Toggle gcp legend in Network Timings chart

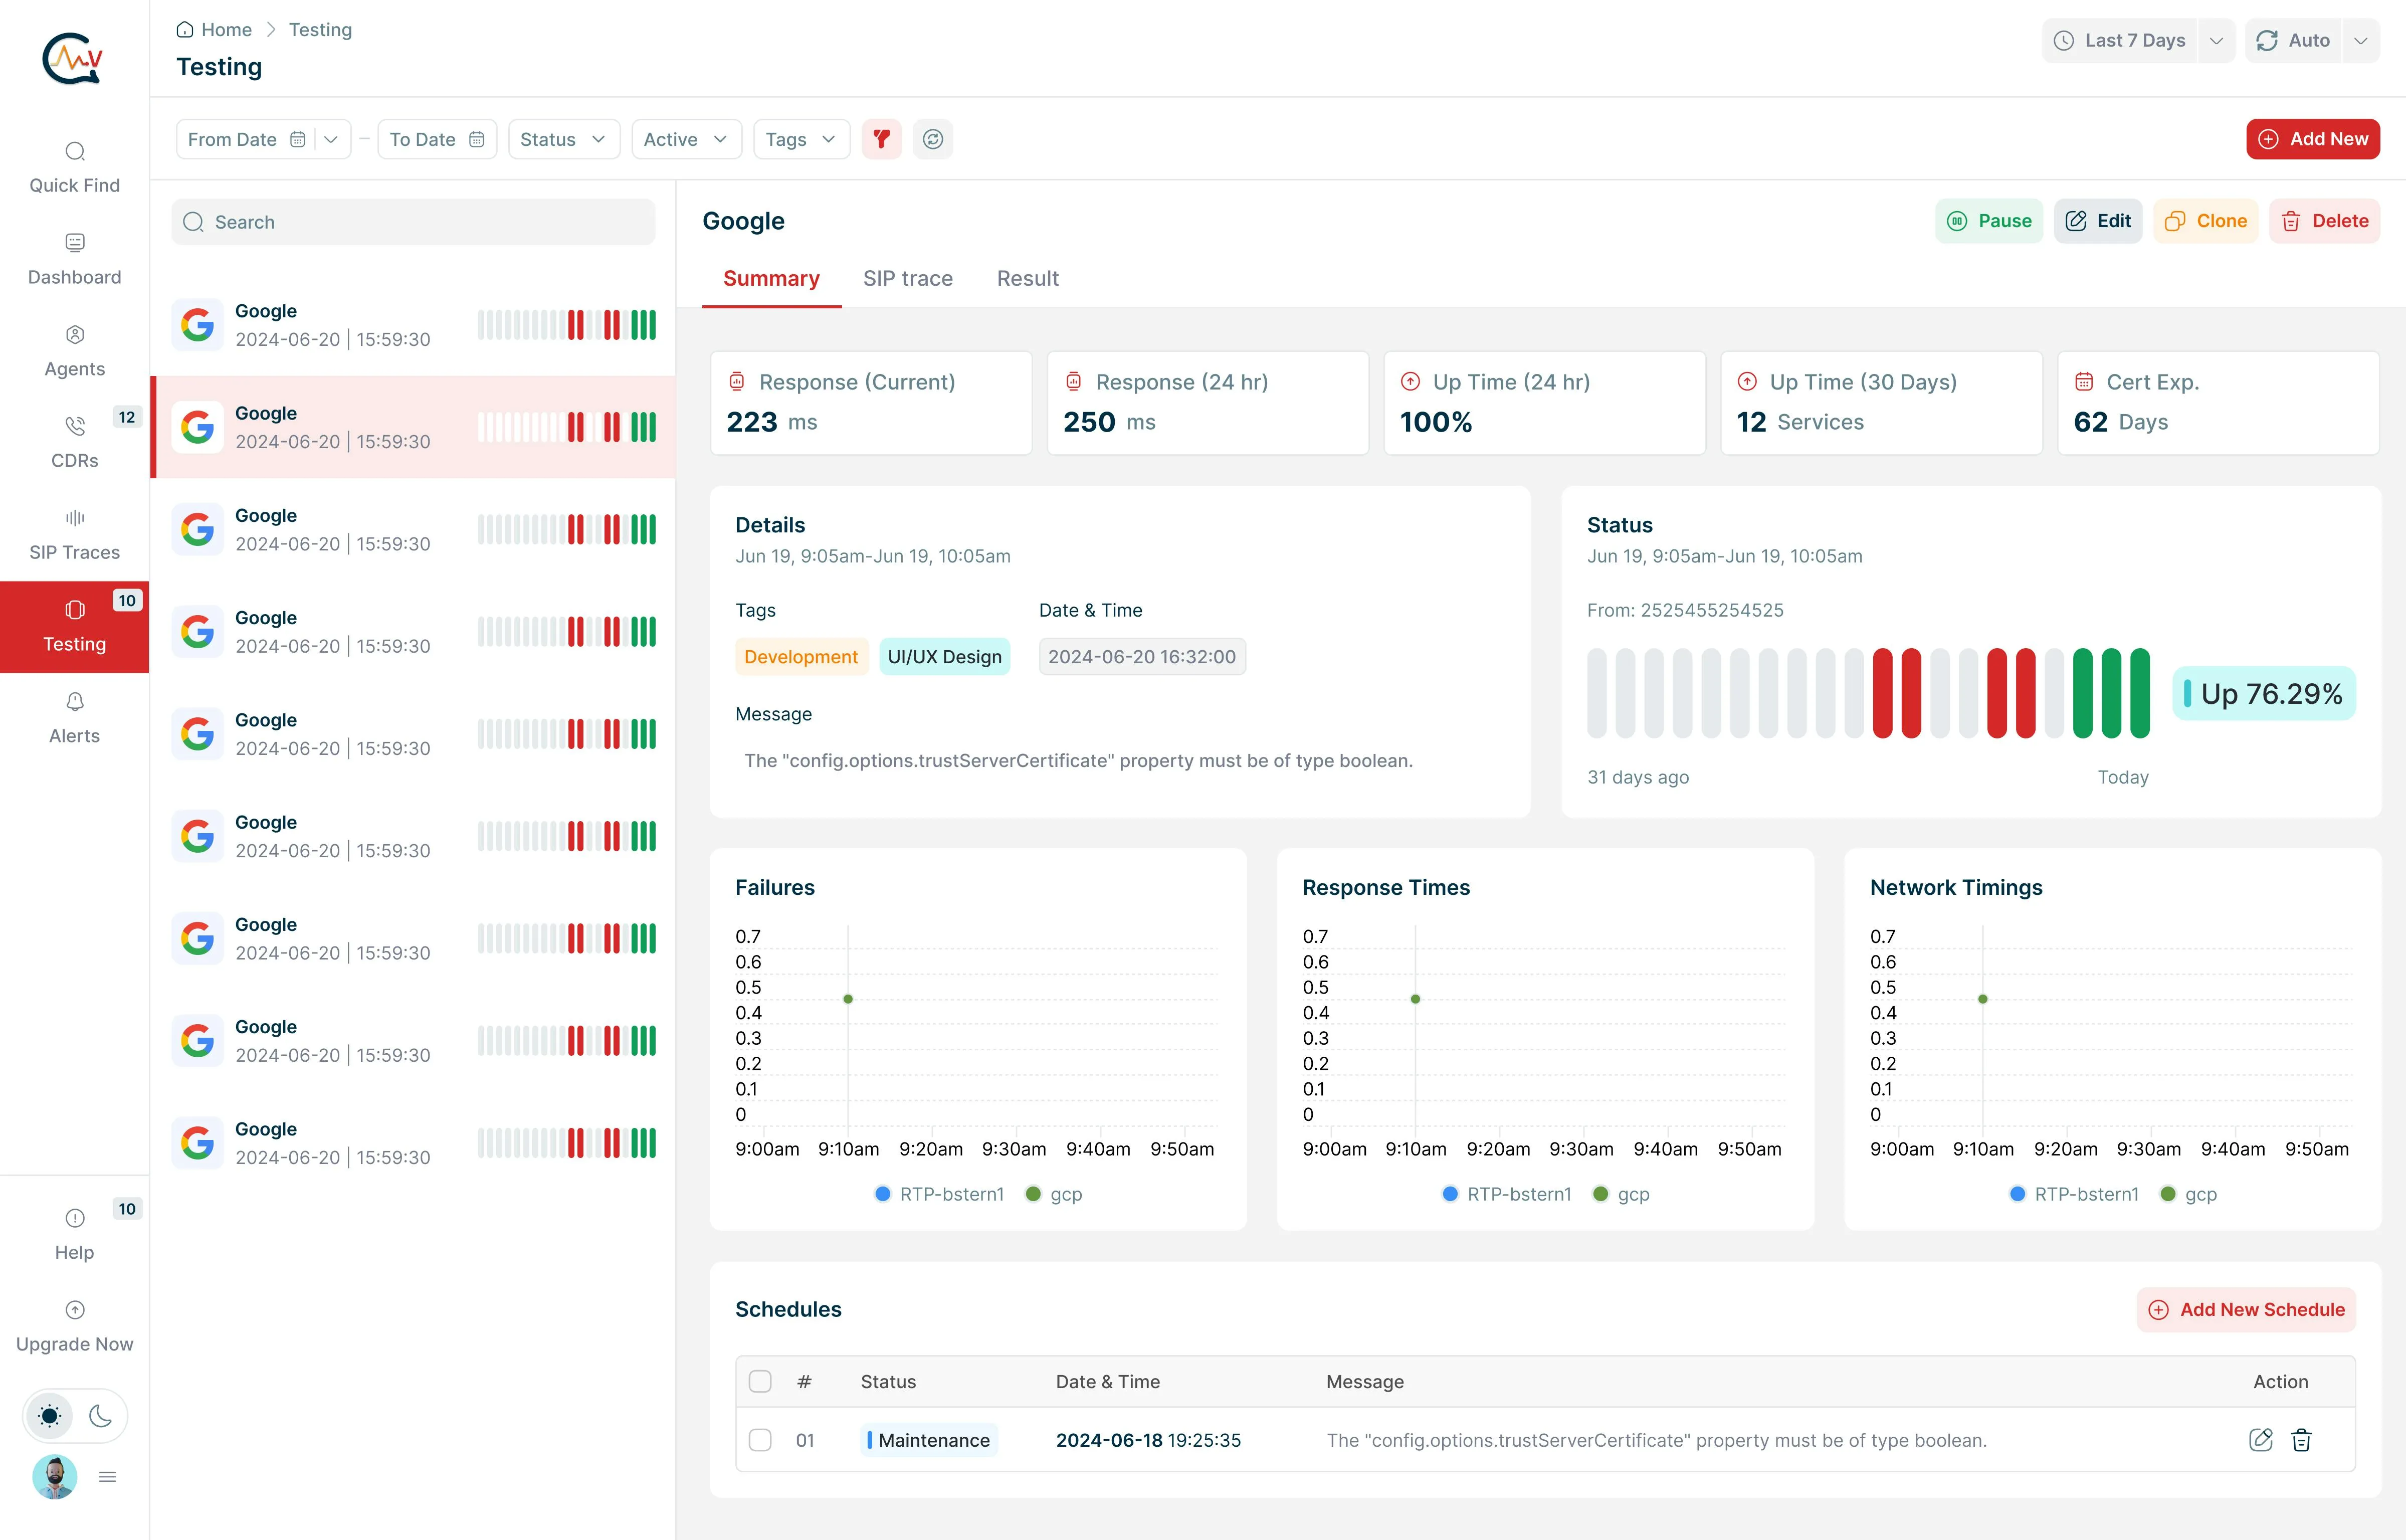pos(2189,1194)
